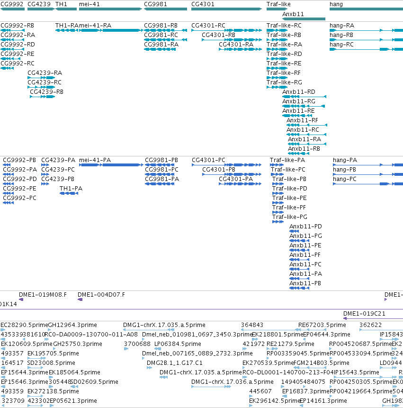Select the CG9992 gene bar

tap(12, 9)
